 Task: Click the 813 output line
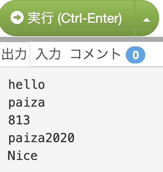click(x=19, y=120)
